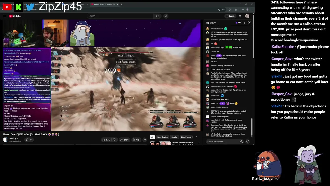Go to the YouTube home logo
Viewport: 330px width, 186px height.
coord(15,16)
